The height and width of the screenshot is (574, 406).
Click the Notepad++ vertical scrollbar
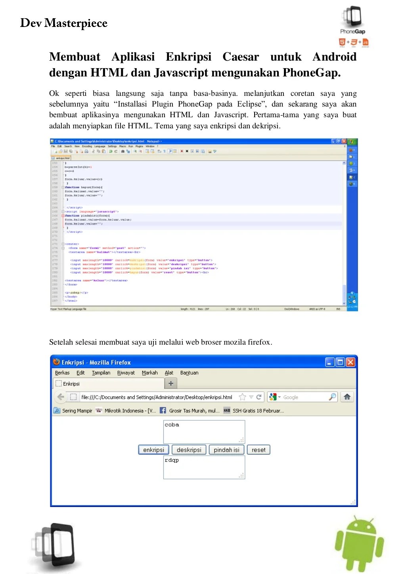344,233
